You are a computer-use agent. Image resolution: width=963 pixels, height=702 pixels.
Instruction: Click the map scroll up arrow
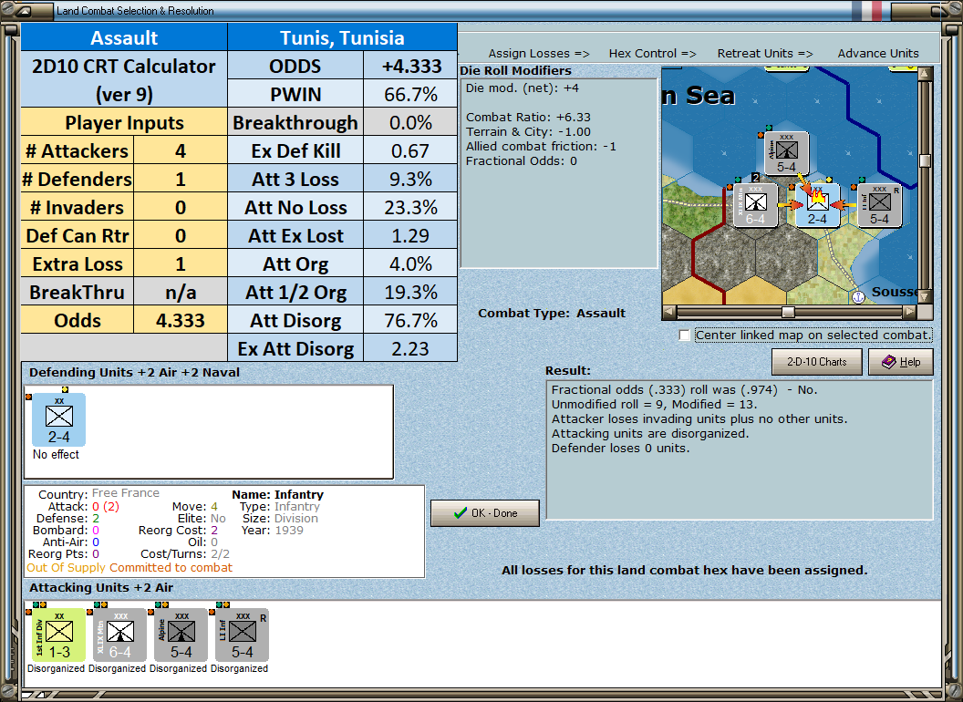[925, 75]
